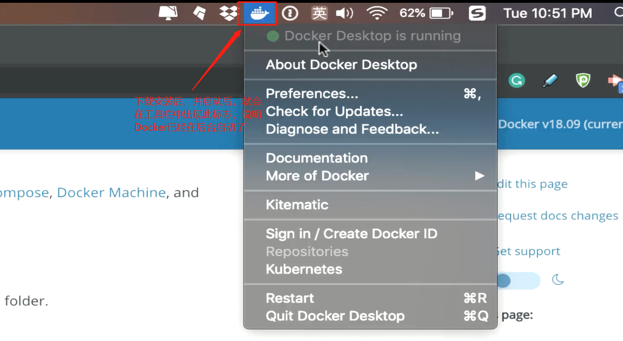The image size is (623, 341).
Task: Click the 62% battery percentage text
Action: point(412,13)
